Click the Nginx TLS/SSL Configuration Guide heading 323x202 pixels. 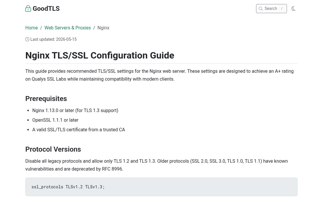click(x=100, y=55)
